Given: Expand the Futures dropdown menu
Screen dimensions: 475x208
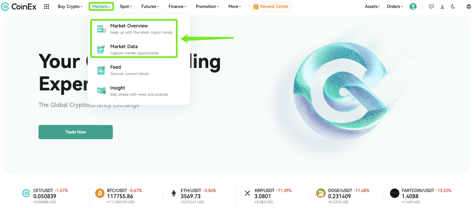Looking at the screenshot, I should tap(150, 6).
